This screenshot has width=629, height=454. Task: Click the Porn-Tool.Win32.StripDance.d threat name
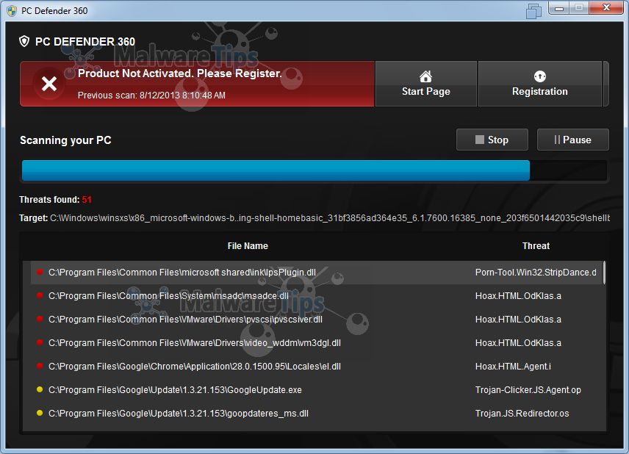(x=536, y=273)
